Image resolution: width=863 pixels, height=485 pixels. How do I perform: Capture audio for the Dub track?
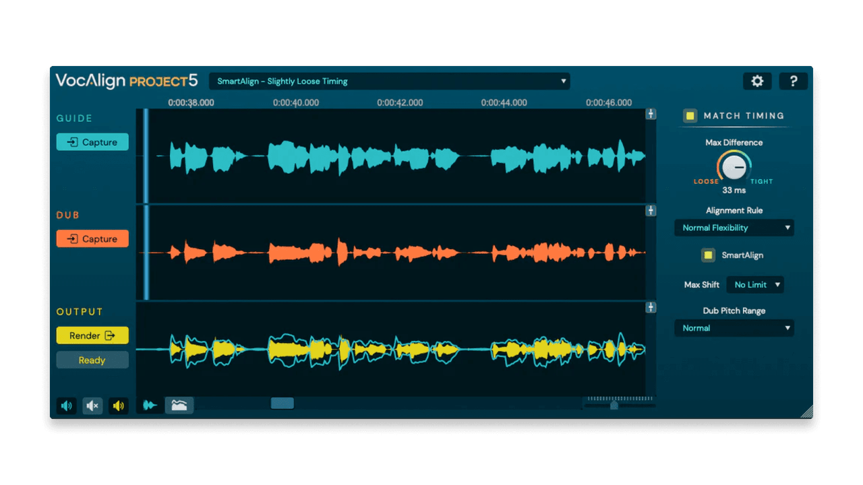(92, 238)
